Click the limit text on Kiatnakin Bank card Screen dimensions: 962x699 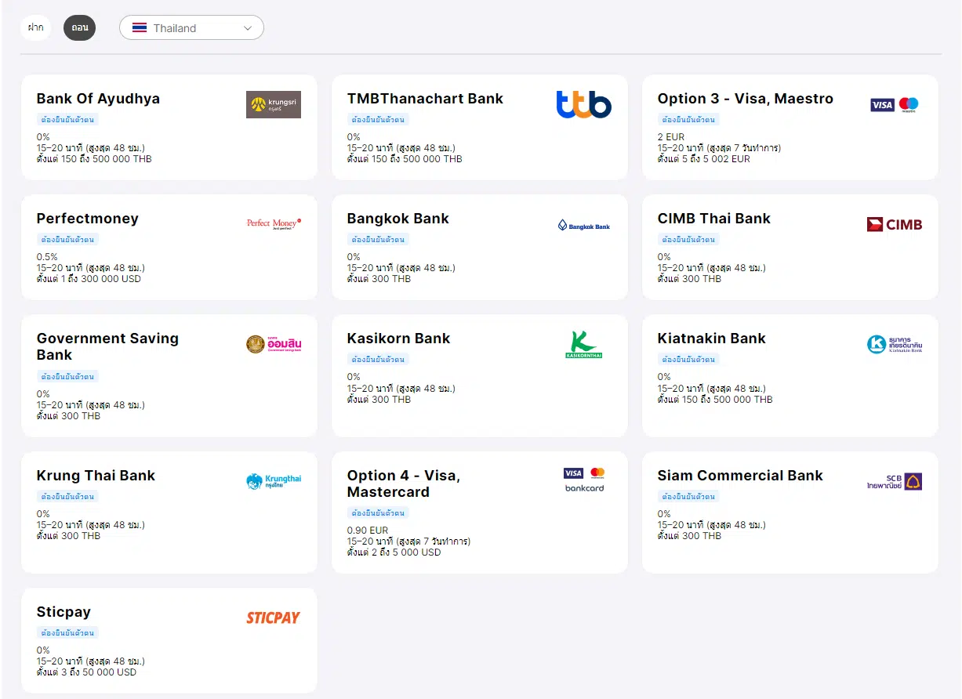tap(715, 400)
